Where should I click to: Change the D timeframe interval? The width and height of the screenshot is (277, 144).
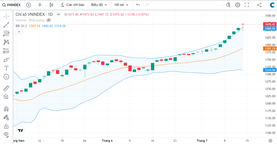[40, 5]
